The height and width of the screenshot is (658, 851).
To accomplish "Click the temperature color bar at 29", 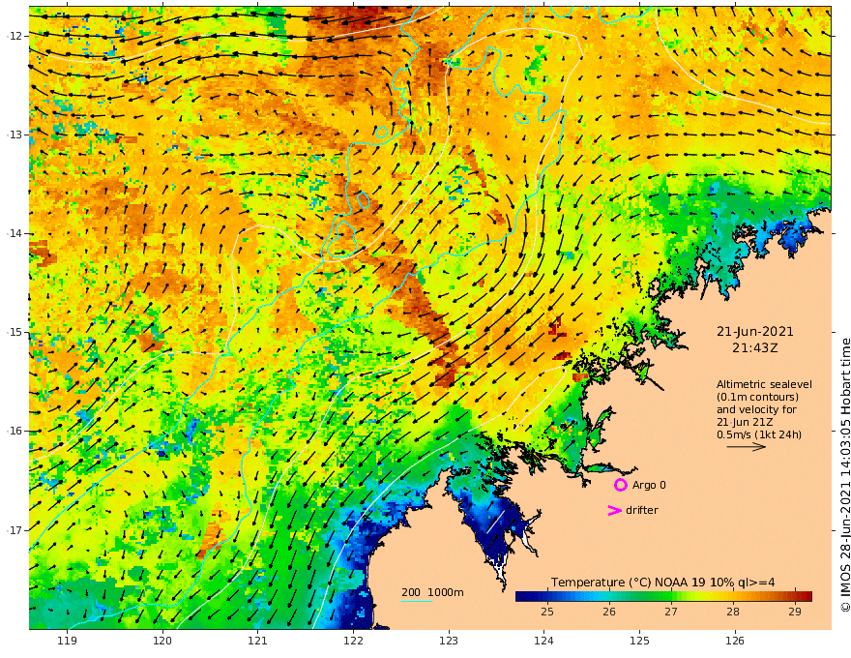I will 795,596.
